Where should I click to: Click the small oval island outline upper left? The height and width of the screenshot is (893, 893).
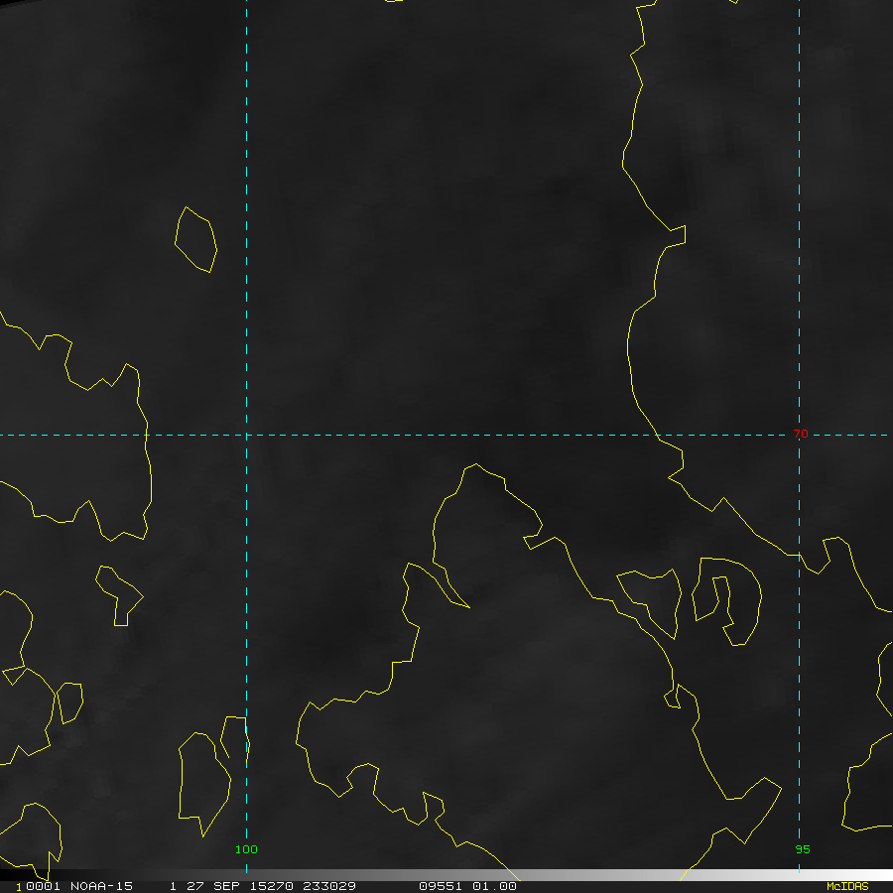(x=195, y=239)
